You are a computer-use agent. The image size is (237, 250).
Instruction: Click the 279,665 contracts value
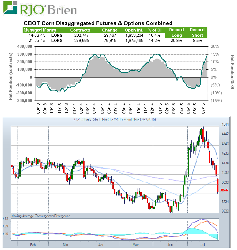coord(82,40)
